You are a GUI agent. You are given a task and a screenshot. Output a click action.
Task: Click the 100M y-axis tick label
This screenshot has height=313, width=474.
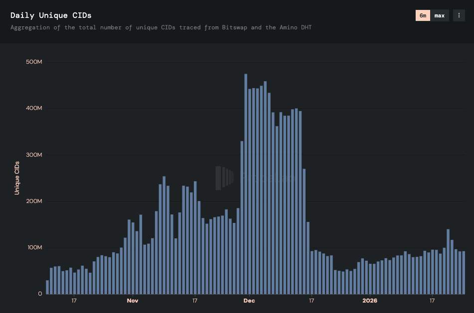click(33, 247)
